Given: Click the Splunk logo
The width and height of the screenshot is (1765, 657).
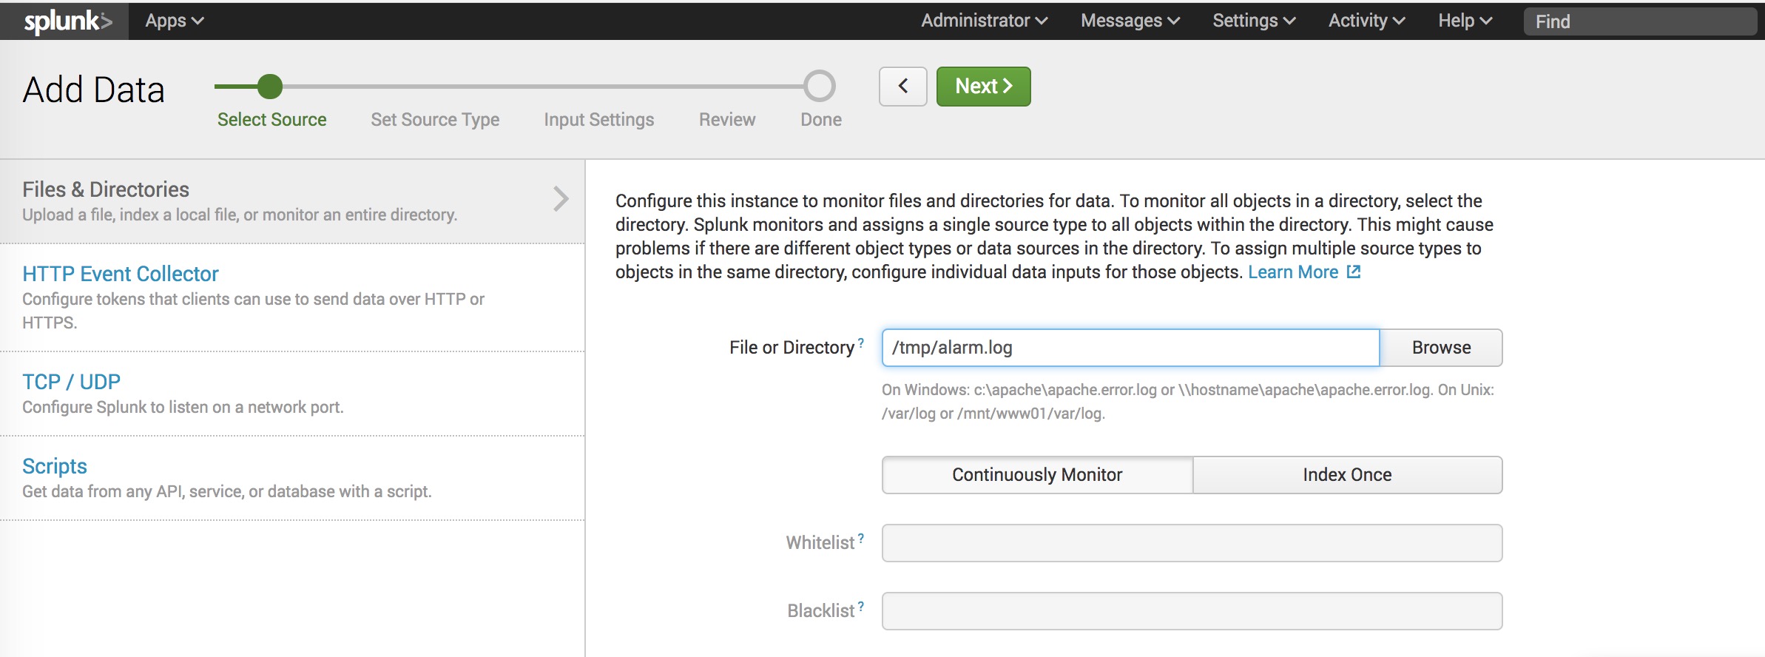Looking at the screenshot, I should tap(67, 21).
